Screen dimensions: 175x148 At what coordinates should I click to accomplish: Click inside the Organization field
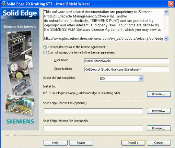tap(127, 70)
